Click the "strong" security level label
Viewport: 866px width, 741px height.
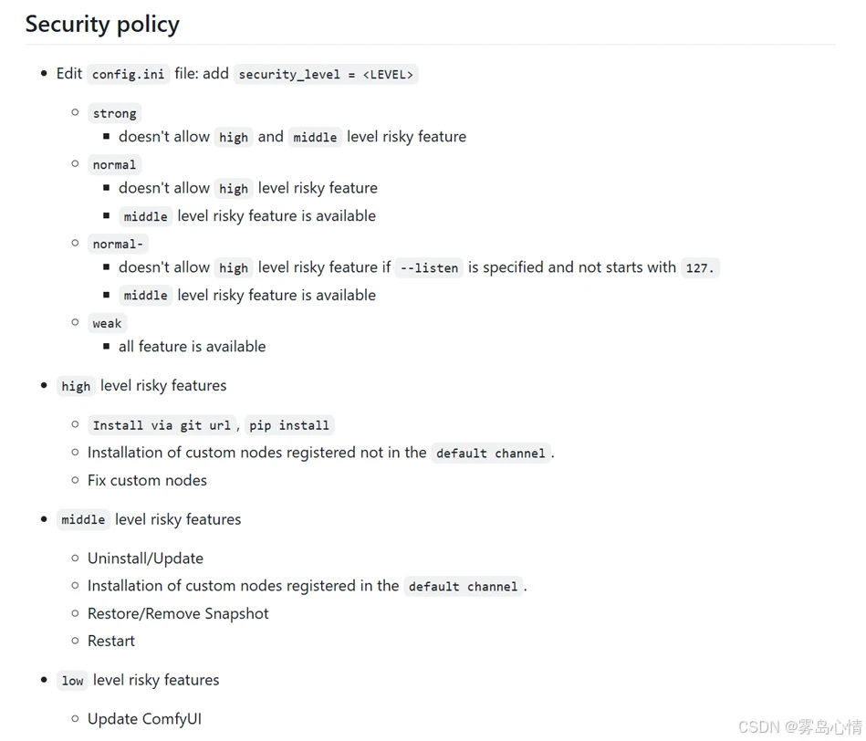(x=114, y=113)
